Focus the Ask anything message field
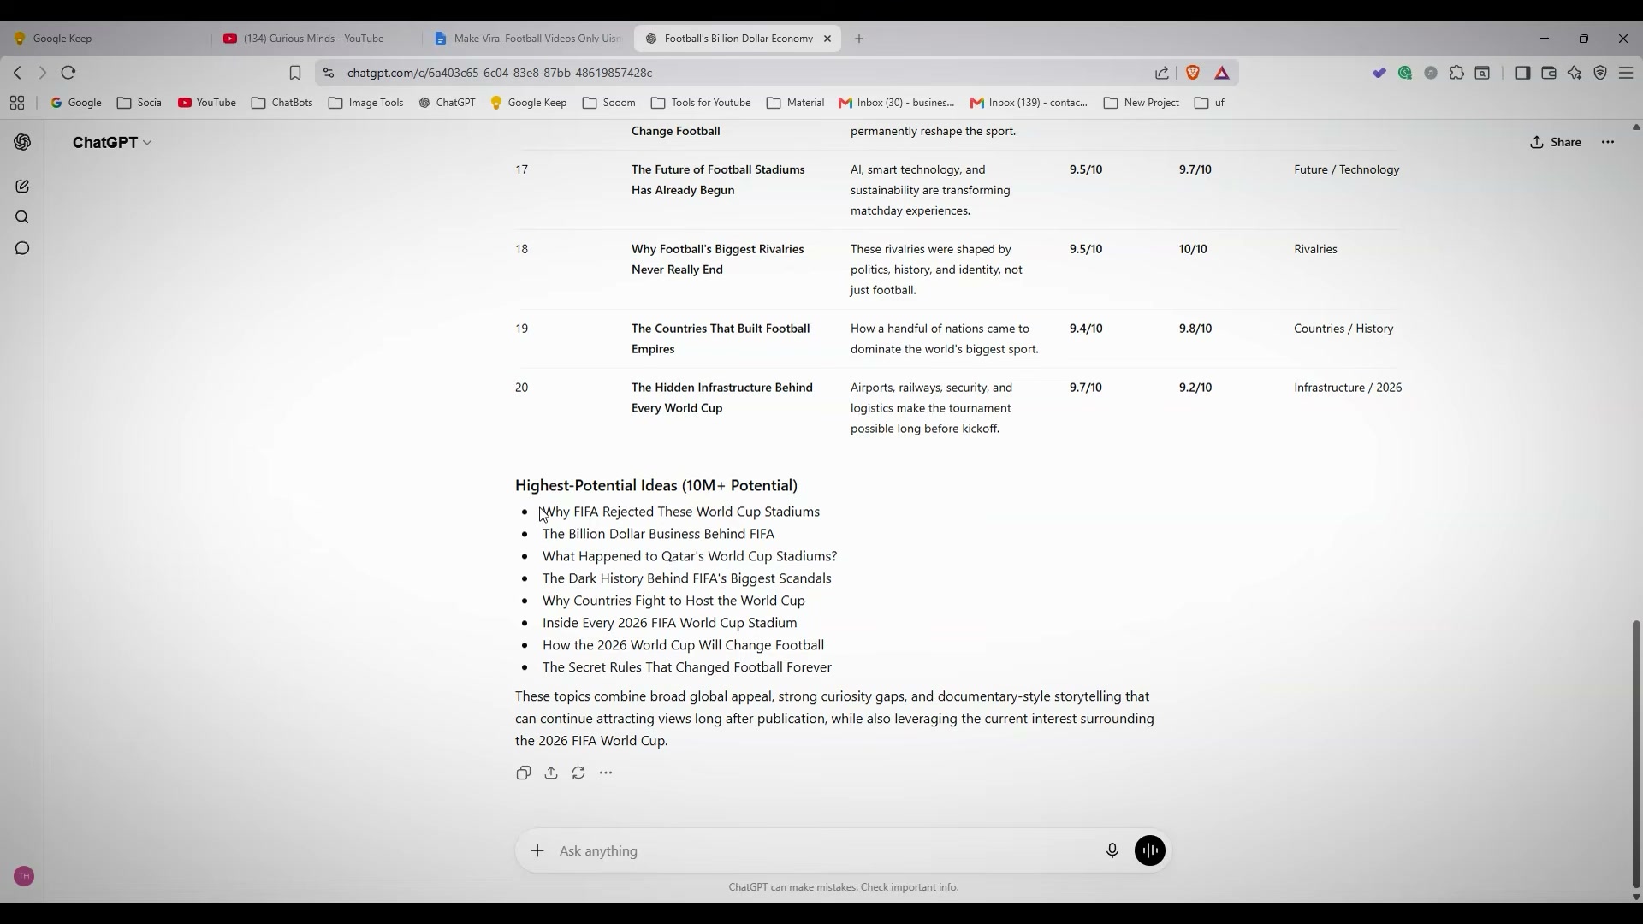The height and width of the screenshot is (924, 1643). click(826, 850)
